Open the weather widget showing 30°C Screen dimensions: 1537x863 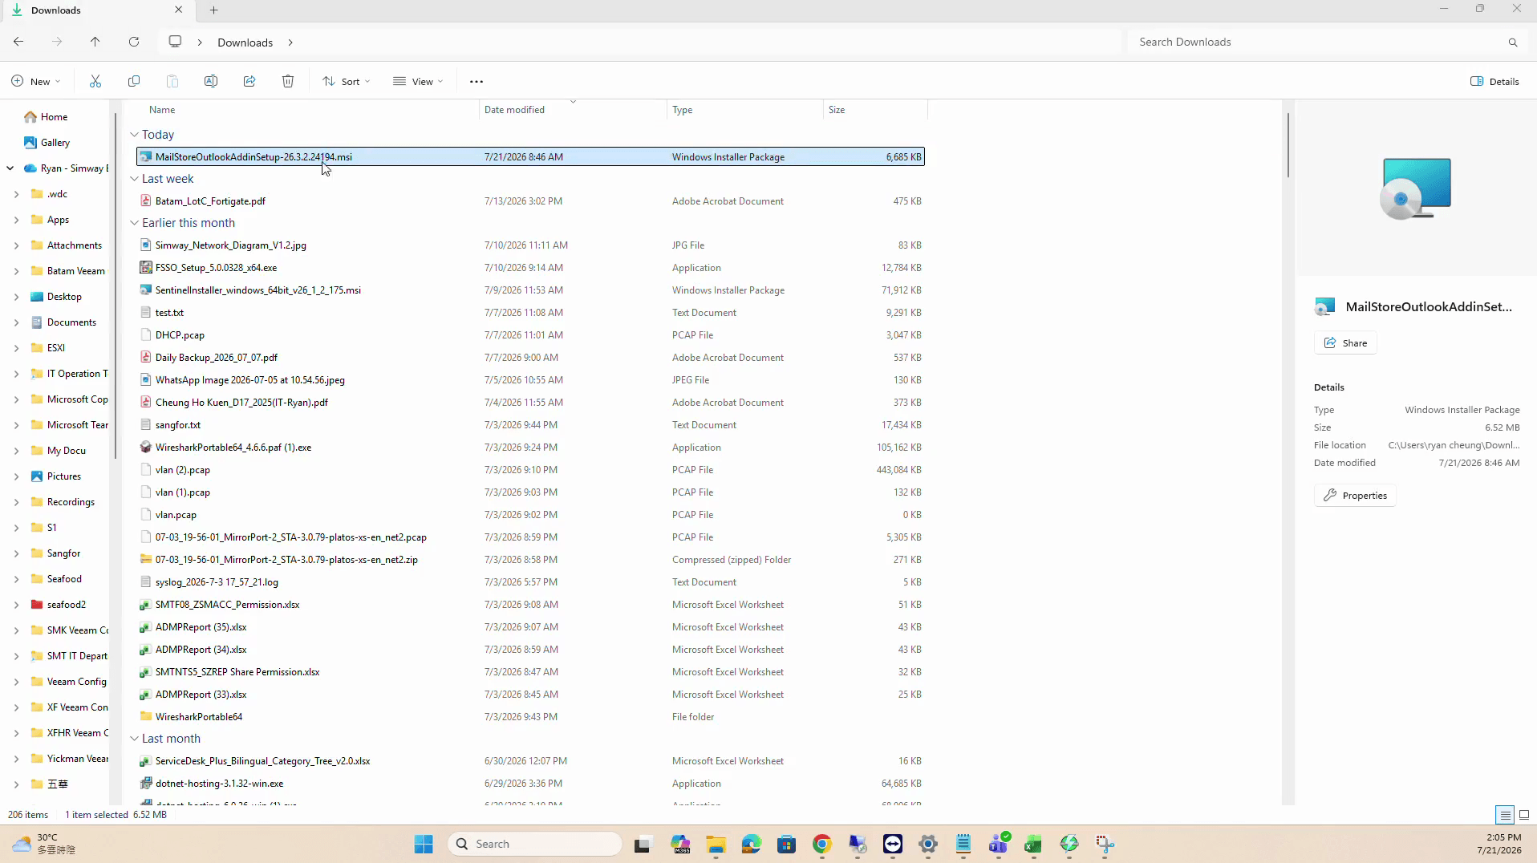tap(44, 844)
